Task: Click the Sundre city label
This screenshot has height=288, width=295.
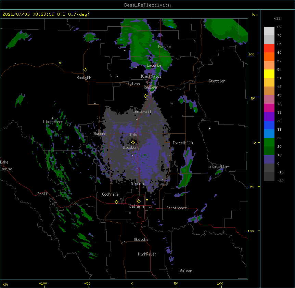Action: point(100,134)
